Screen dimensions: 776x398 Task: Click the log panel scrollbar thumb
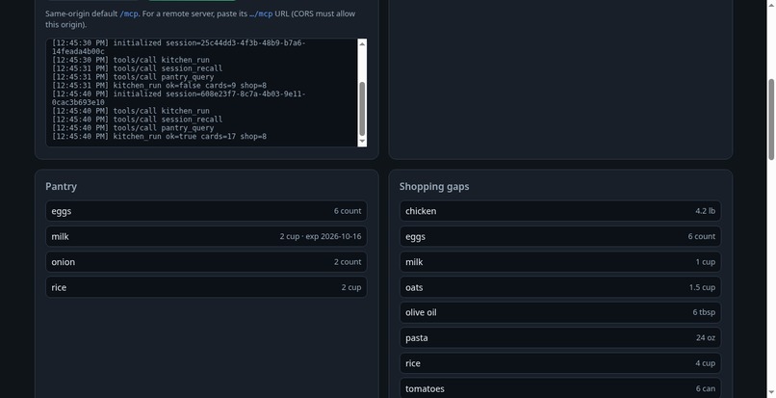click(x=362, y=109)
